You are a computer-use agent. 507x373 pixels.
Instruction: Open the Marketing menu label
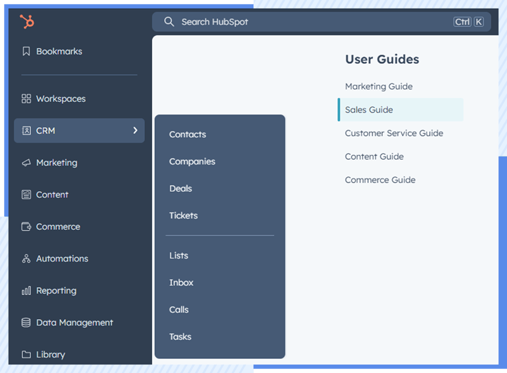coord(57,163)
